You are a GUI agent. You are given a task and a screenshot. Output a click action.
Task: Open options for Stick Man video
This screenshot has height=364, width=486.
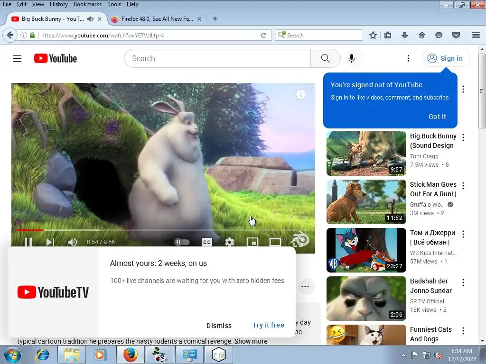463,186
